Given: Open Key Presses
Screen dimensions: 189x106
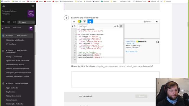Looking at the screenshot, I should [x=10, y=92].
